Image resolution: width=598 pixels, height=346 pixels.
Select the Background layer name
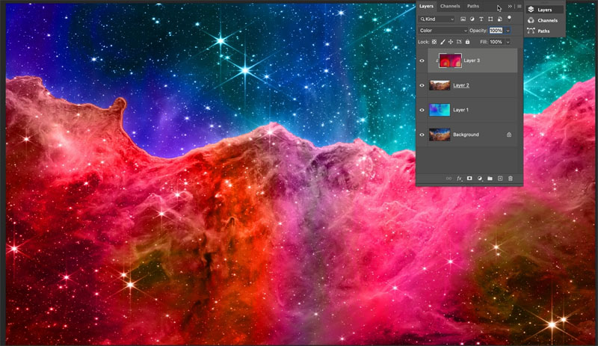point(466,135)
